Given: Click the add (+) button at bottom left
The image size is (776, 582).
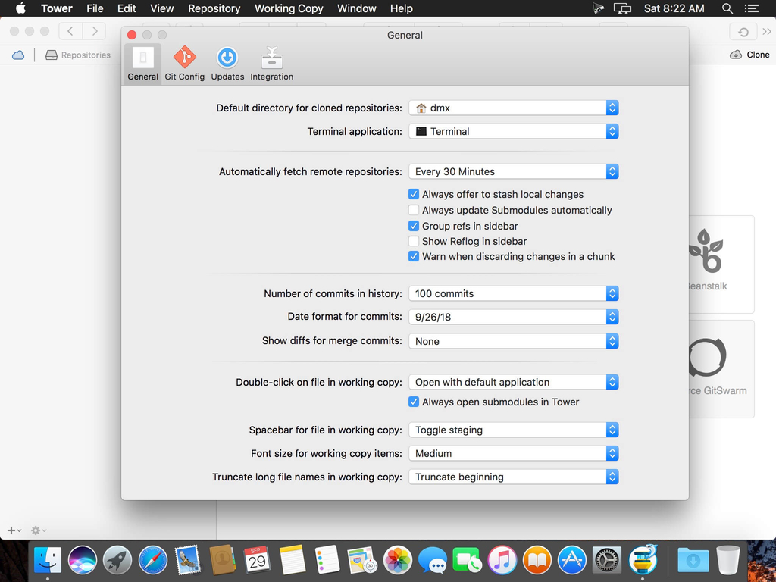Looking at the screenshot, I should tap(11, 530).
